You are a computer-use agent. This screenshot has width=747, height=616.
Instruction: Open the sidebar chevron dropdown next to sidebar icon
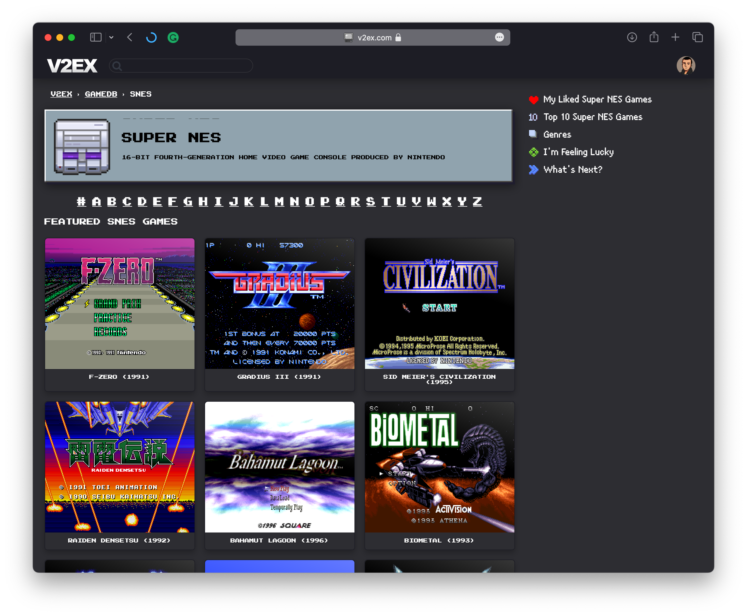coord(112,37)
